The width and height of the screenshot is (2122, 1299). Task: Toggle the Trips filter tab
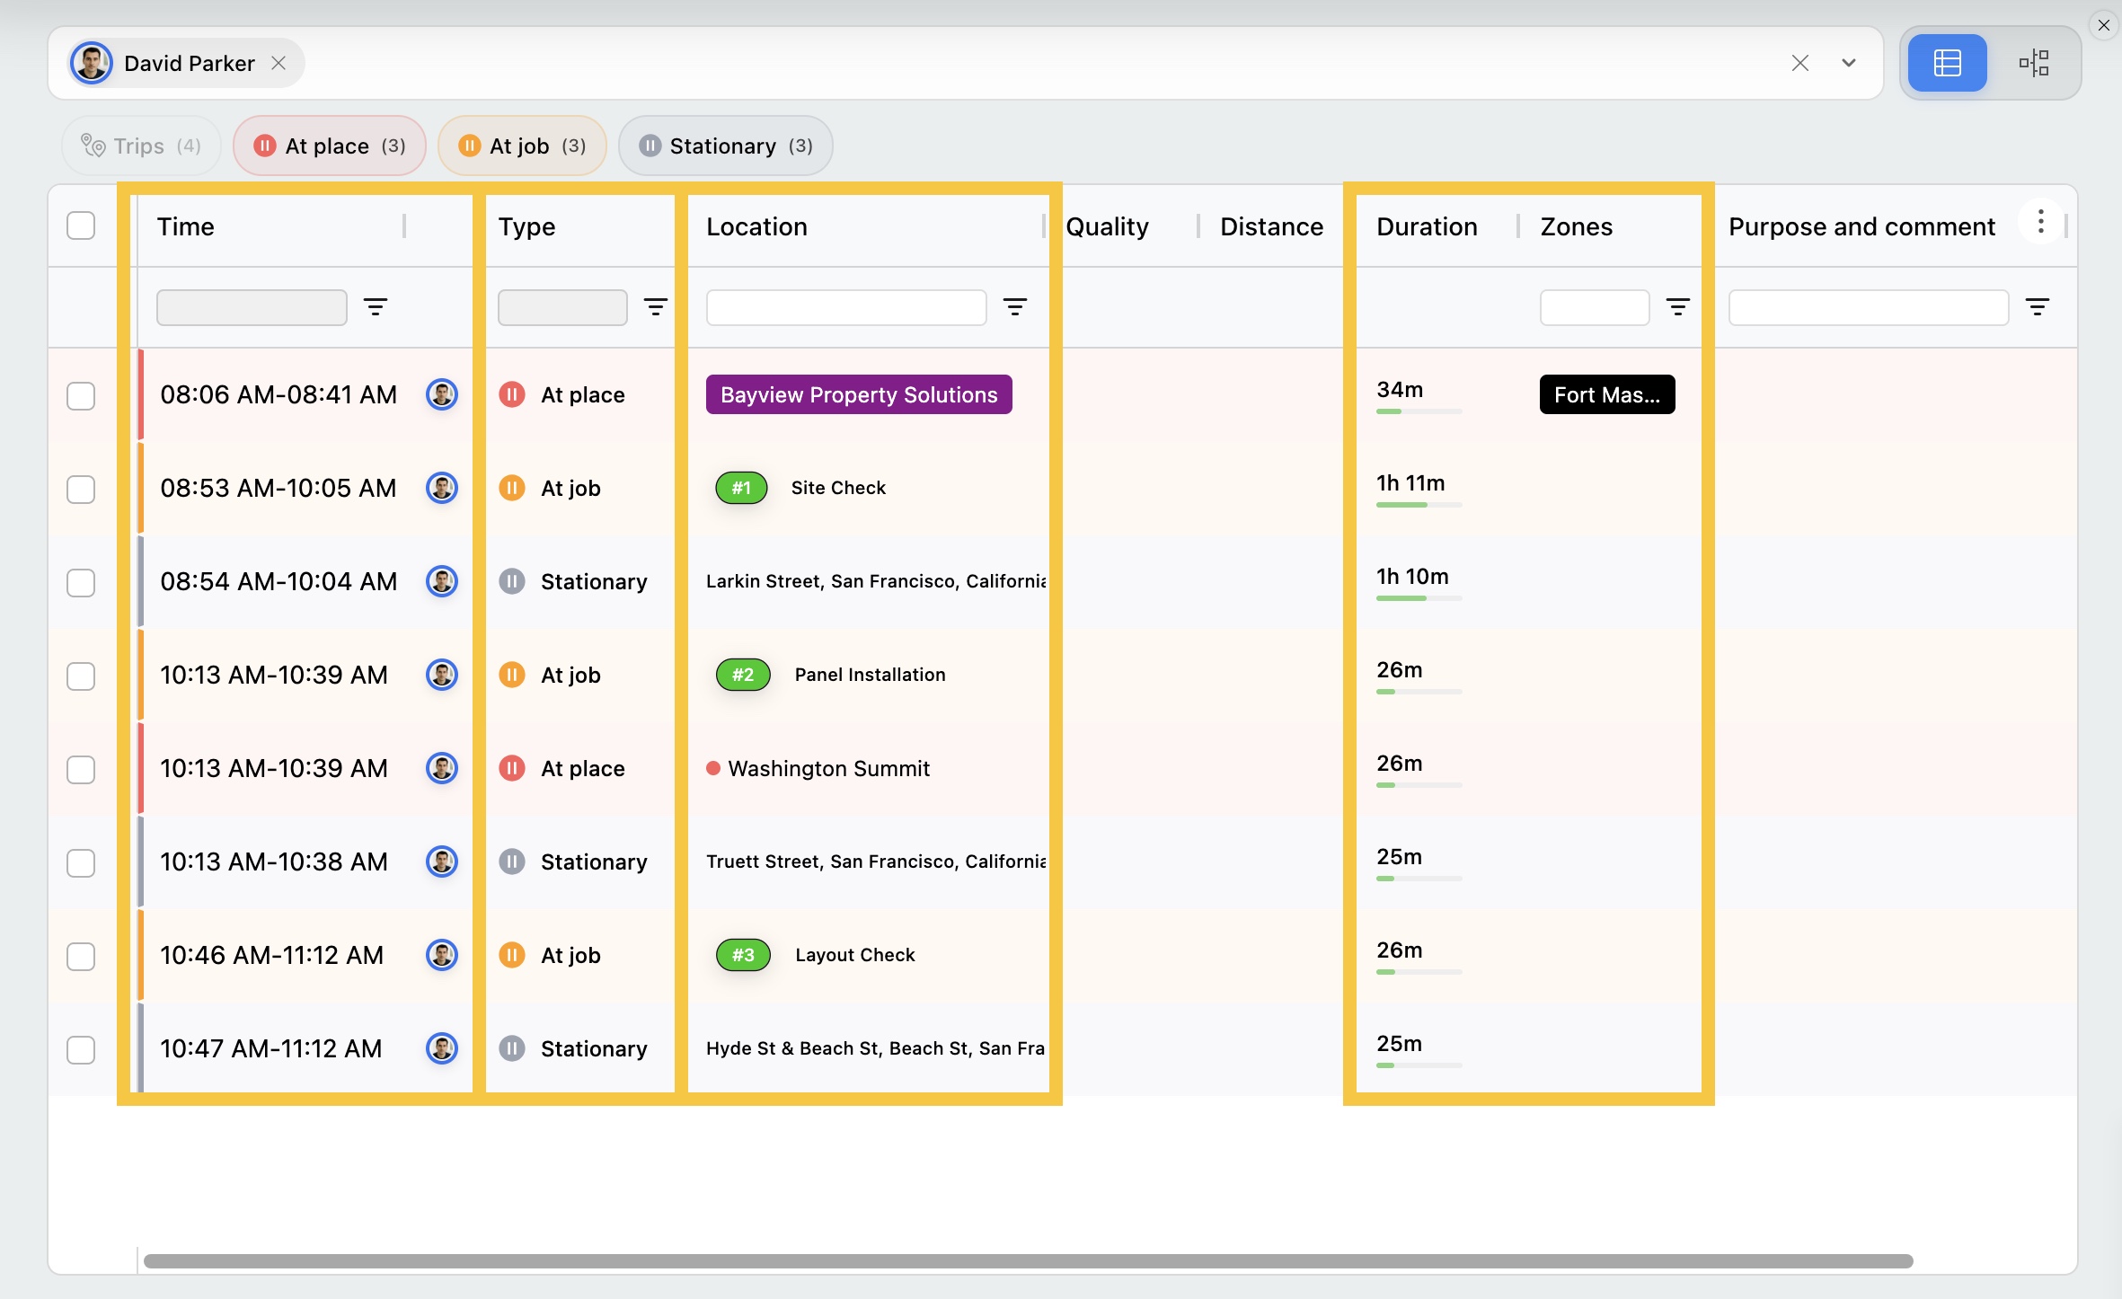141,146
